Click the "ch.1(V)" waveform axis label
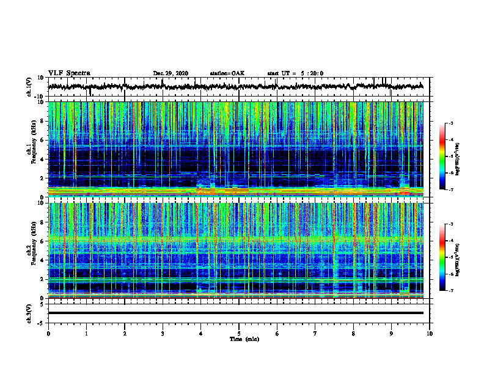Screen dimensions: 484x374 click(x=29, y=87)
